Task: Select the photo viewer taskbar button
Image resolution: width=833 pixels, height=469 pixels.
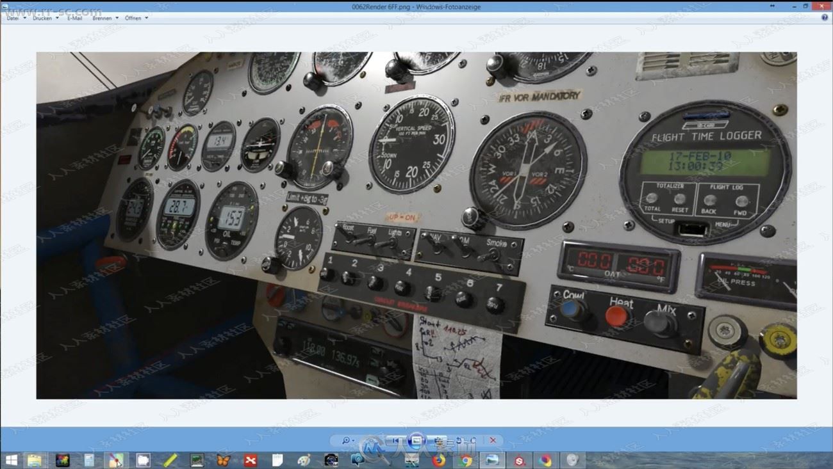Action: [x=492, y=460]
